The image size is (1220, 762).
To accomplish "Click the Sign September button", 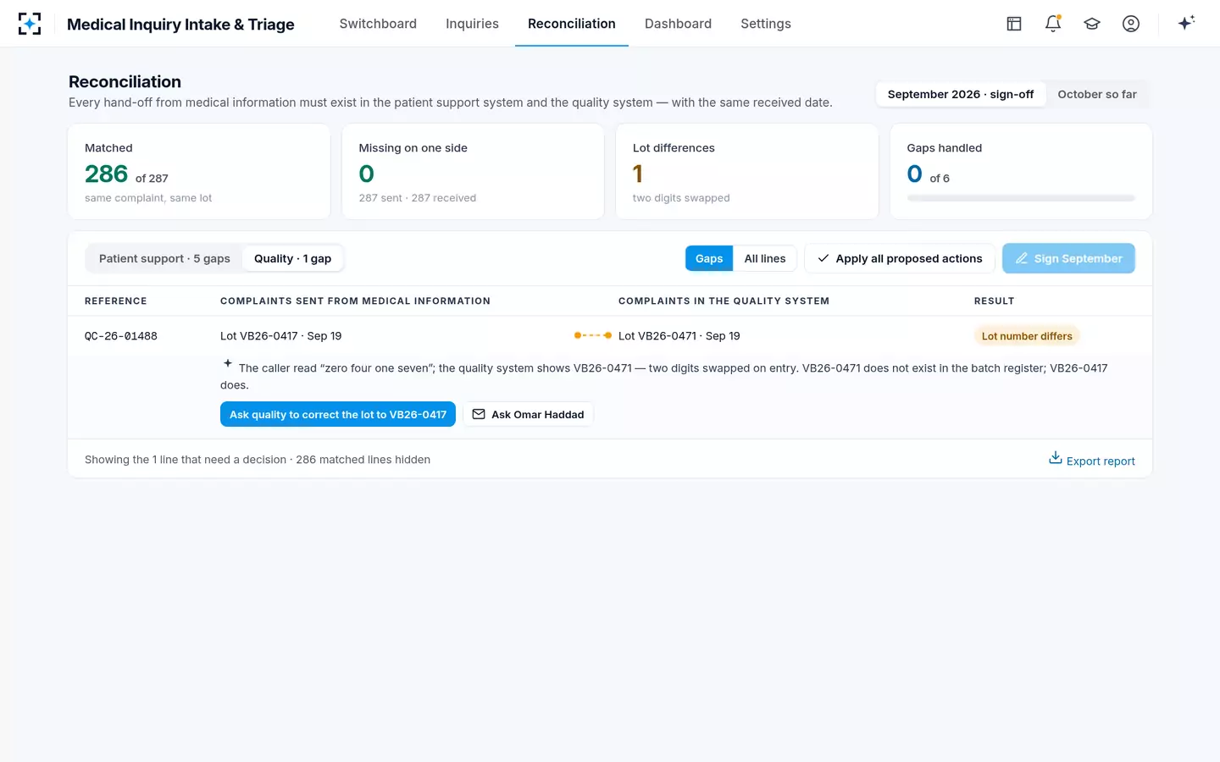I will pos(1068,258).
